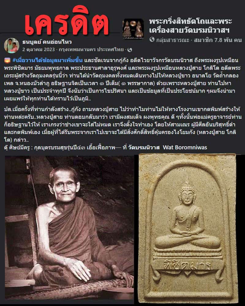Open tagged profile ตุ๊ ศิษย์มีครู
The width and height of the screenshot is (245, 306).
tap(17, 147)
